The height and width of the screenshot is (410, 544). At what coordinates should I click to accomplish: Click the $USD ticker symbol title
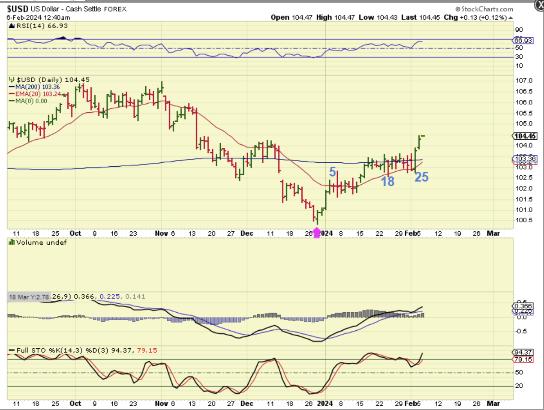click(18, 9)
